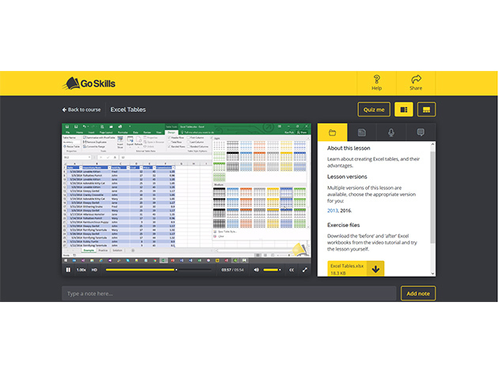Open the File tab in Excel video

[x=68, y=132]
